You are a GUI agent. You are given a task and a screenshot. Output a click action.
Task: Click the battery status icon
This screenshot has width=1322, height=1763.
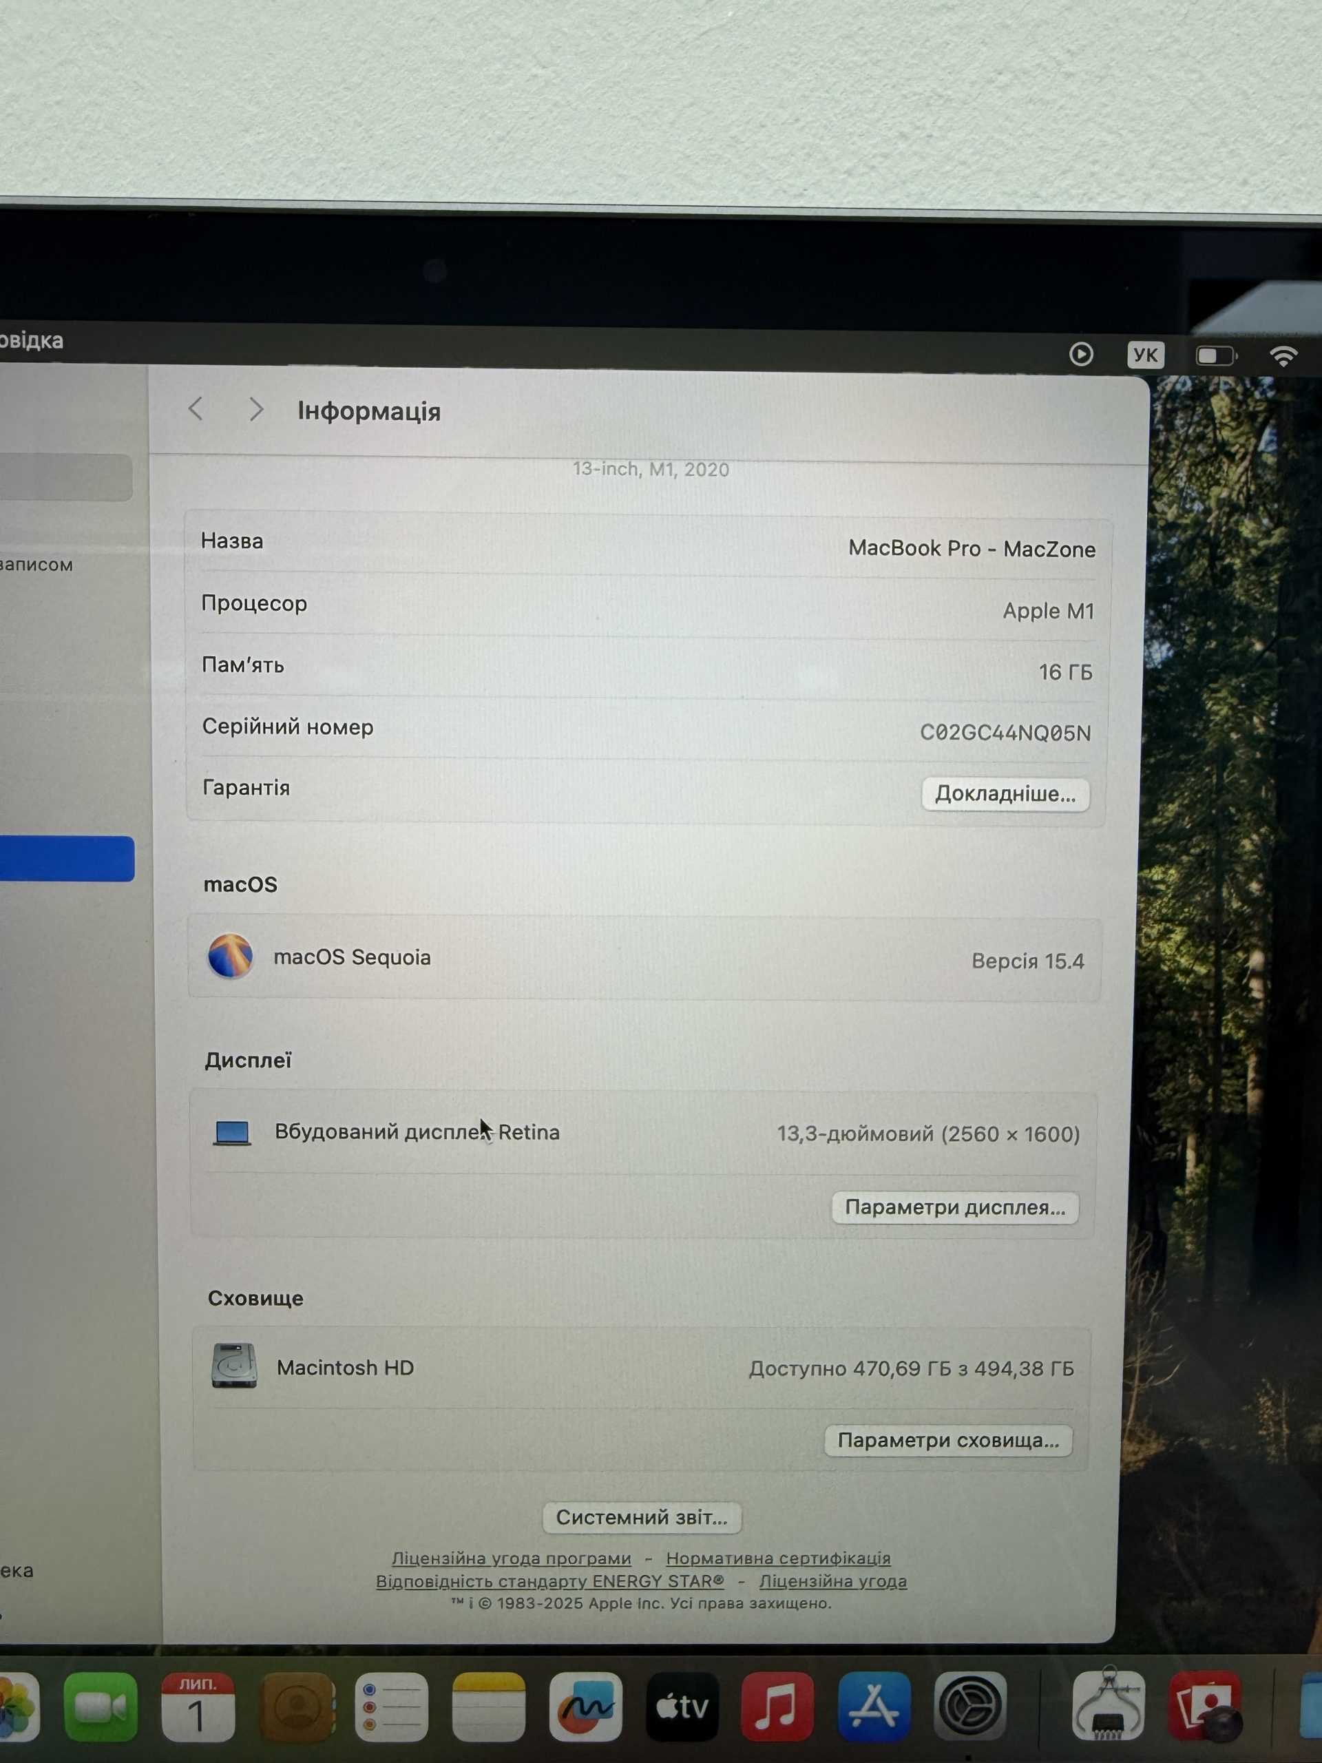(x=1216, y=355)
